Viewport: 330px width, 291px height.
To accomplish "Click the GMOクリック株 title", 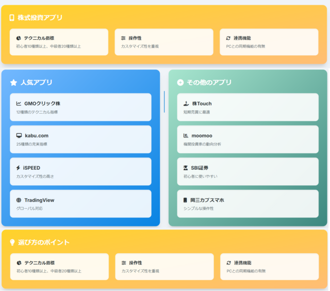I will pyautogui.click(x=42, y=103).
